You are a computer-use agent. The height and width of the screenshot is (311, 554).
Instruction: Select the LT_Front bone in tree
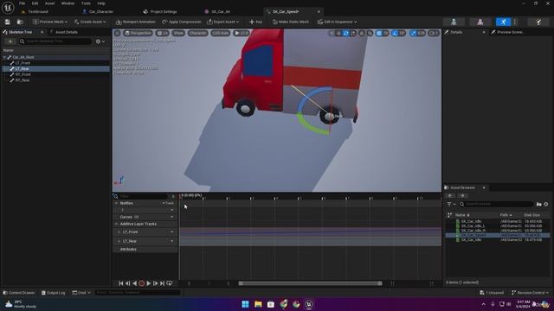tap(23, 63)
